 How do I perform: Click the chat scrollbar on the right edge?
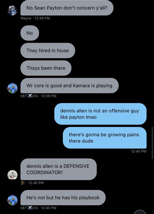coord(152,143)
